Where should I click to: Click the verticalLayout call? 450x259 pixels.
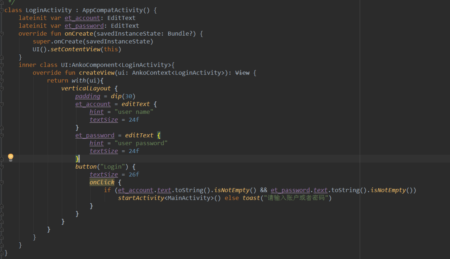click(x=86, y=88)
